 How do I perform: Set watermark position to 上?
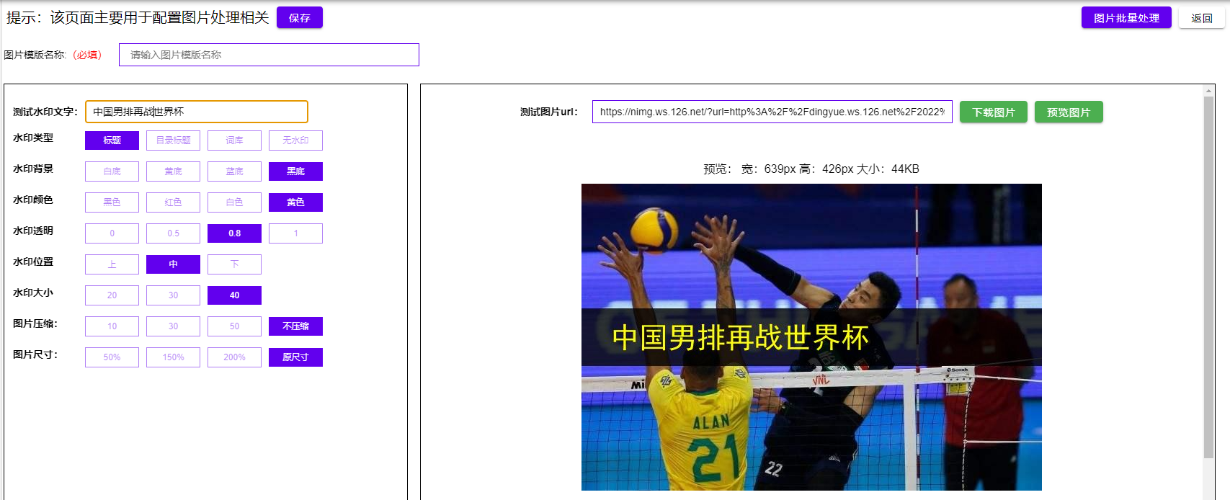[x=112, y=264]
